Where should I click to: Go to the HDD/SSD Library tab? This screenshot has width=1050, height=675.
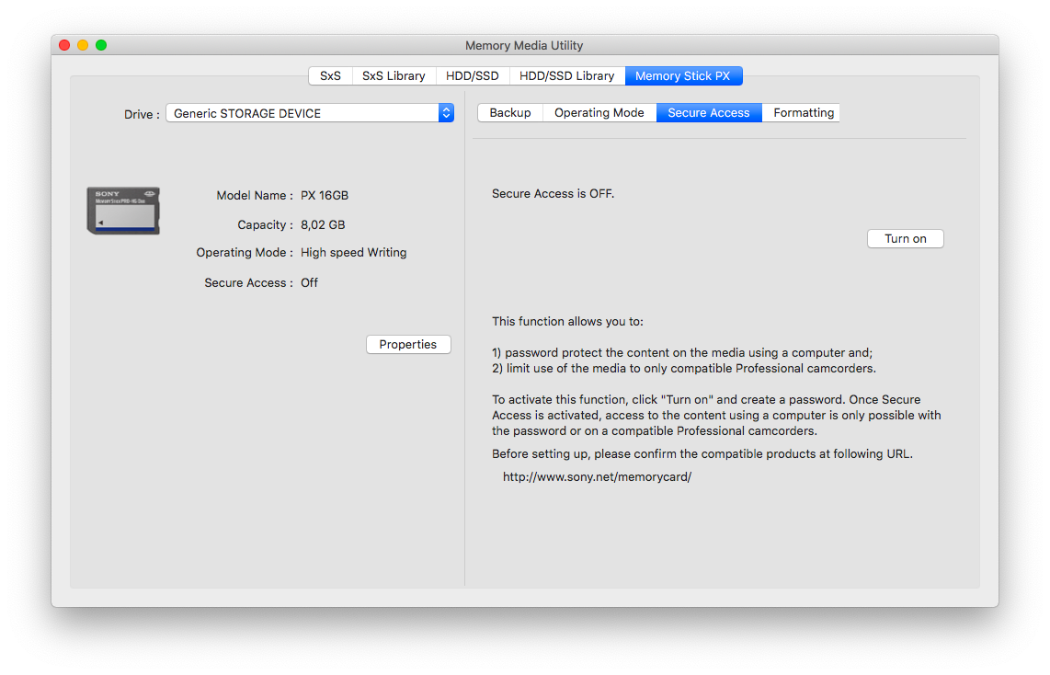pyautogui.click(x=567, y=75)
